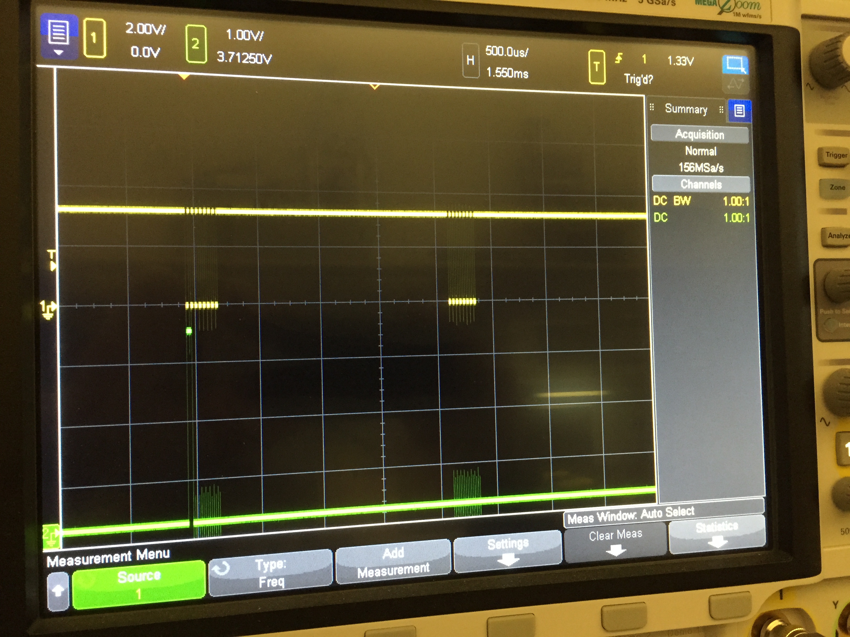Click the trigger level T marker

[x=52, y=260]
